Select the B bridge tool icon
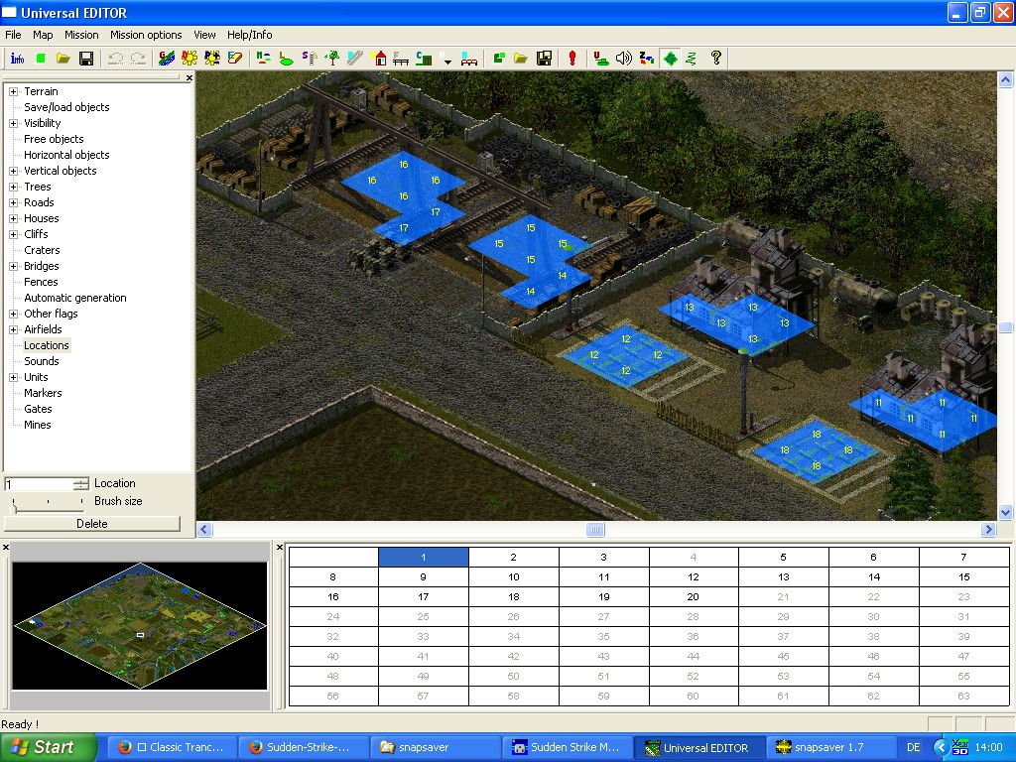This screenshot has height=762, width=1016. click(x=469, y=59)
